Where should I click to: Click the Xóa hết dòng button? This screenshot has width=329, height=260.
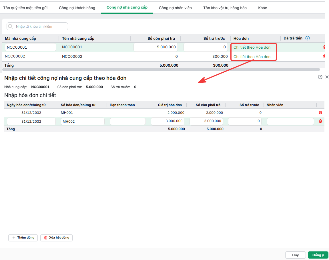click(56, 238)
